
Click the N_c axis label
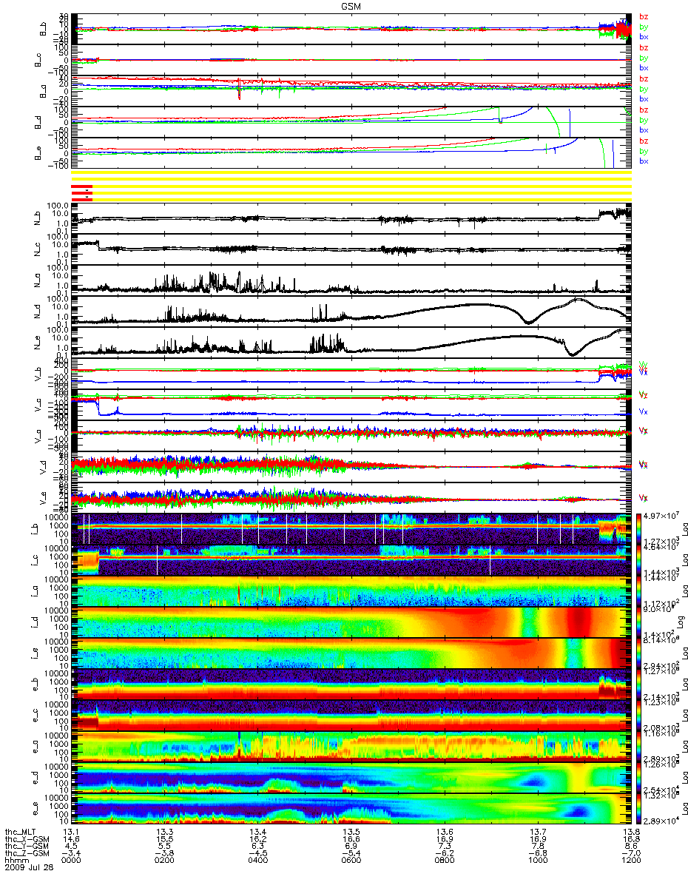pyautogui.click(x=38, y=250)
